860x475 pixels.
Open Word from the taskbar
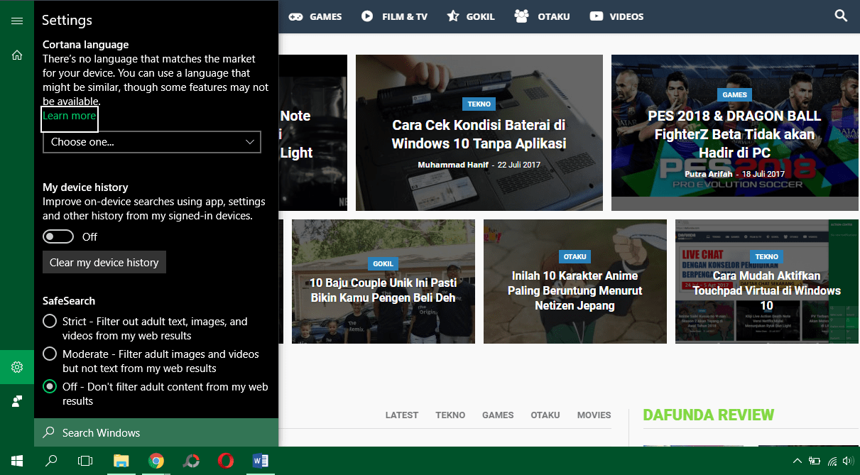click(261, 461)
